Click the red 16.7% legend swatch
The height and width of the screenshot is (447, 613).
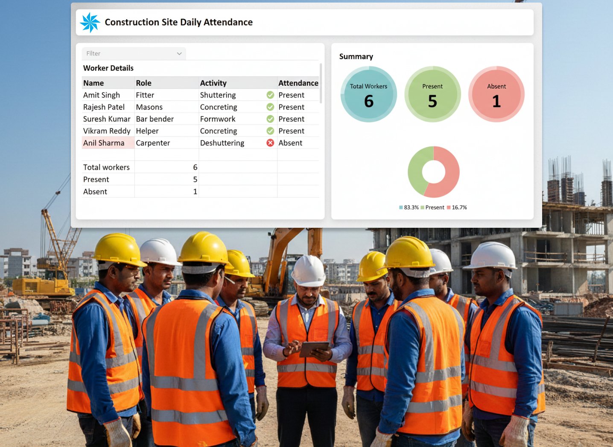click(449, 208)
